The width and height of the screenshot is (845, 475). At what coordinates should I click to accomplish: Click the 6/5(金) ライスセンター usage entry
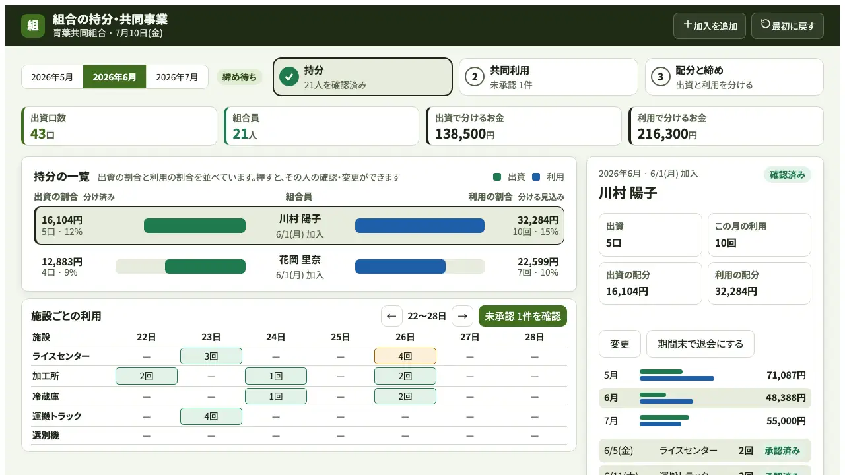(705, 451)
